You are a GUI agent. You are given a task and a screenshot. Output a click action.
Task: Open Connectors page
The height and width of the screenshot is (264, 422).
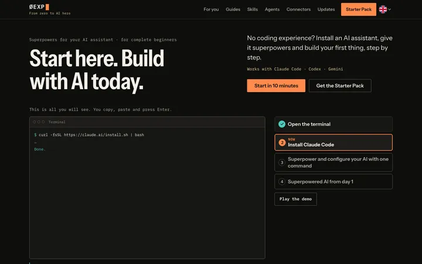coord(298,9)
